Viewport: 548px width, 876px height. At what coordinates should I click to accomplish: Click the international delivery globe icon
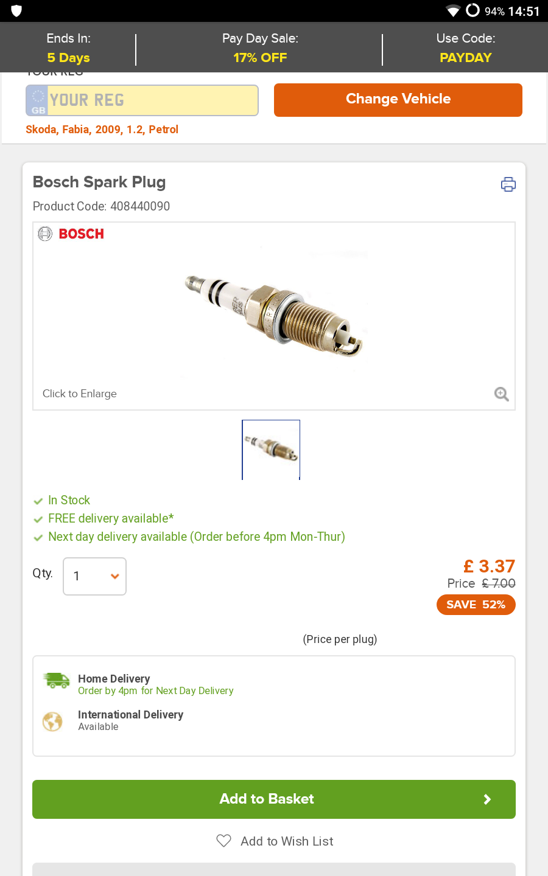pos(53,721)
